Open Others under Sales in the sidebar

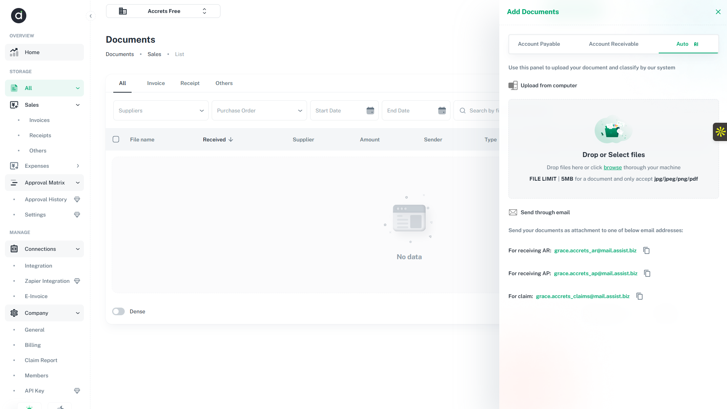pyautogui.click(x=38, y=151)
